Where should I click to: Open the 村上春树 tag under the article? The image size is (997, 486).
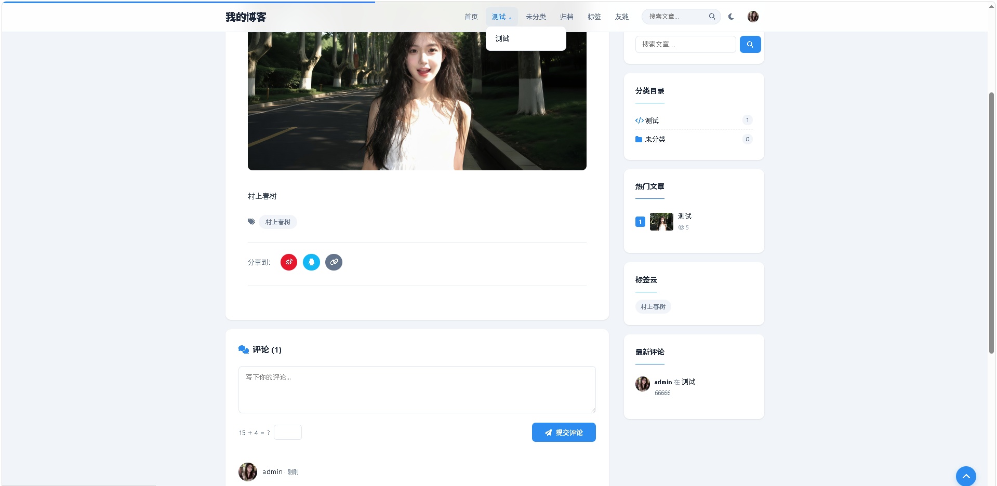tap(278, 222)
